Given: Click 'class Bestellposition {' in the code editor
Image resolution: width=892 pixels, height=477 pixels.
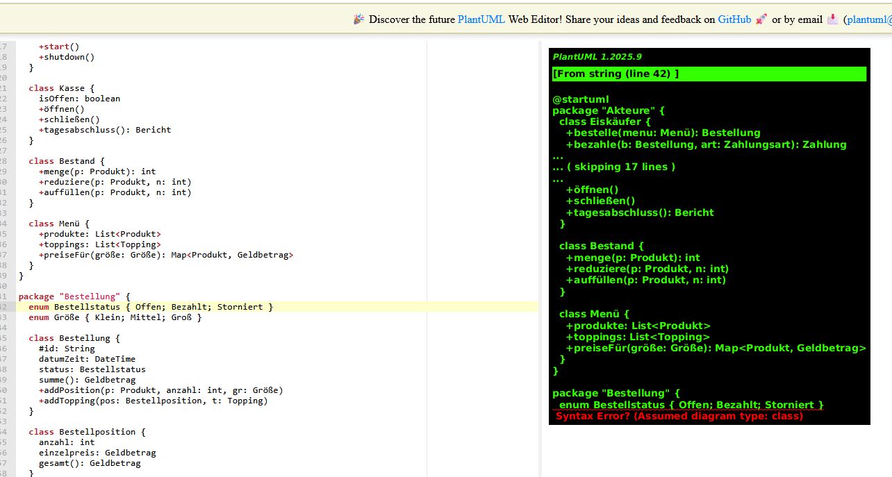Looking at the screenshot, I should point(87,432).
